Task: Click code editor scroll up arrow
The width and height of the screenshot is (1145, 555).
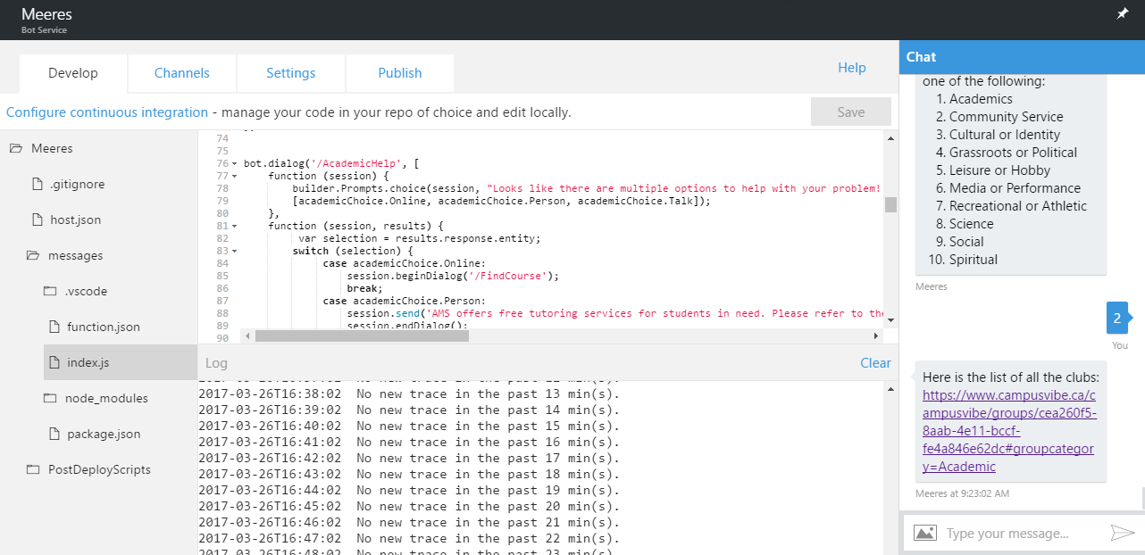Action: tap(890, 137)
